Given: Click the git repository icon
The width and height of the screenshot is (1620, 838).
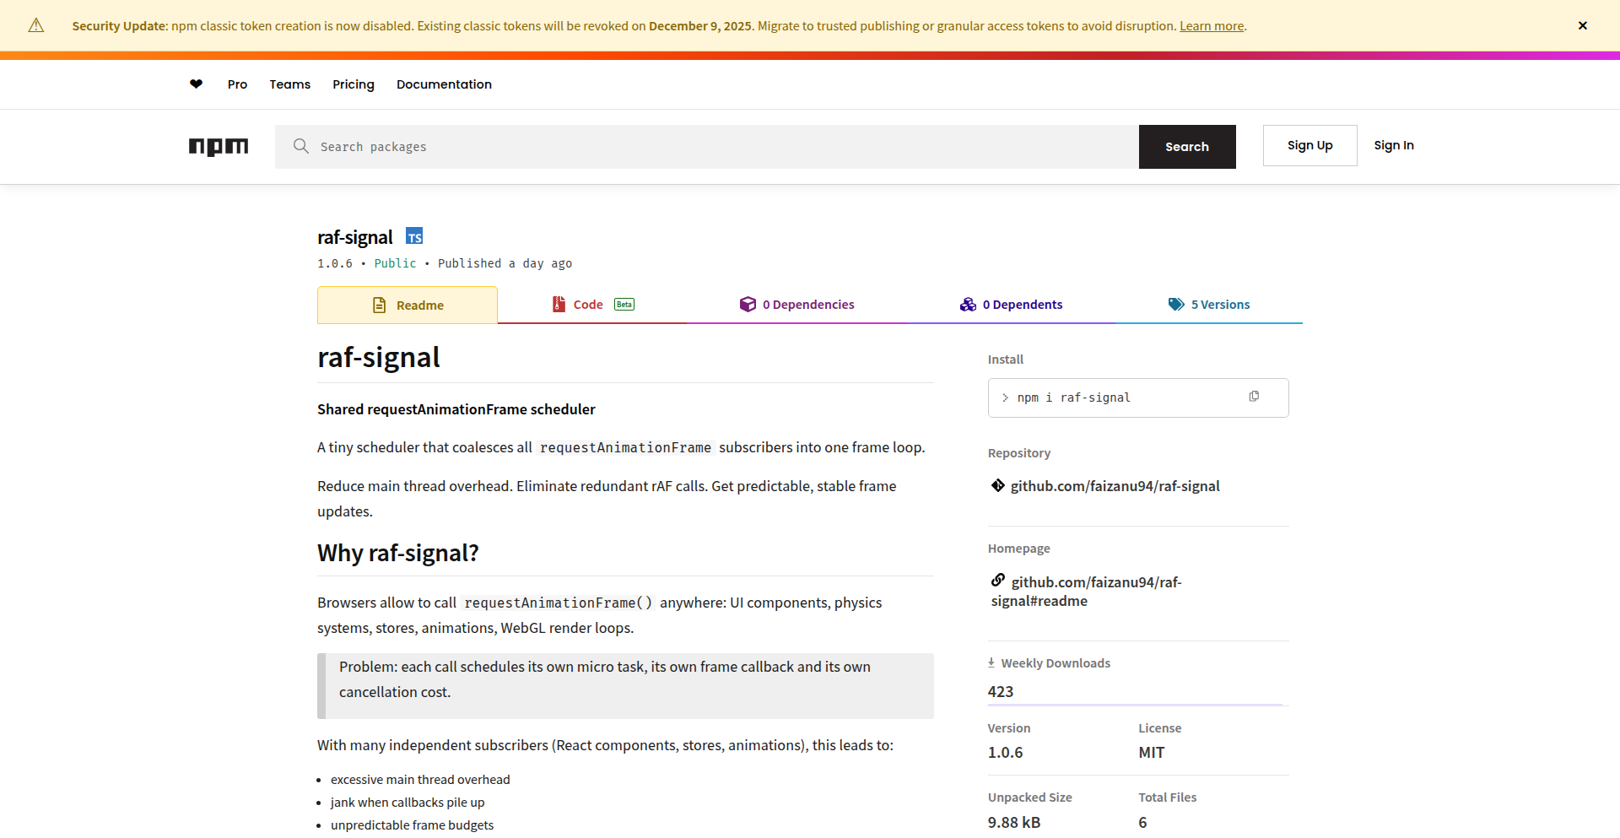Looking at the screenshot, I should tap(998, 485).
